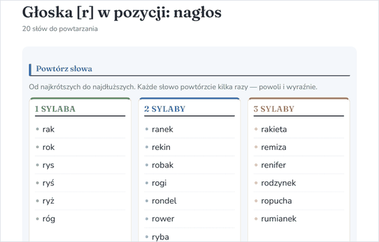Click the Powtórz słowa section heading

[64, 69]
